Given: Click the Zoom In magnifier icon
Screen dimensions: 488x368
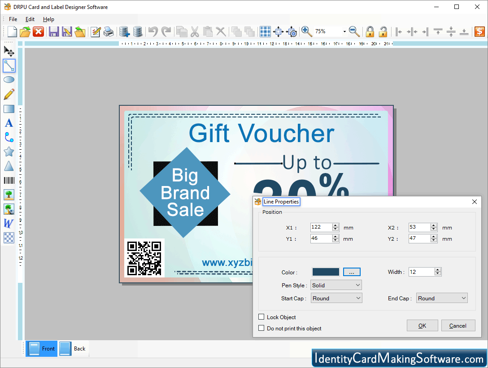Looking at the screenshot, I should tap(306, 31).
